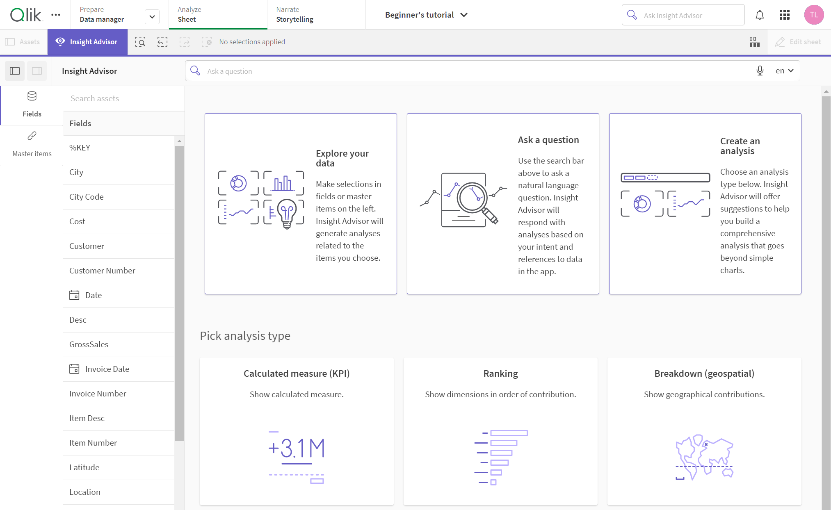Image resolution: width=831 pixels, height=510 pixels.
Task: Toggle the left panel collapse icon
Action: 14,71
